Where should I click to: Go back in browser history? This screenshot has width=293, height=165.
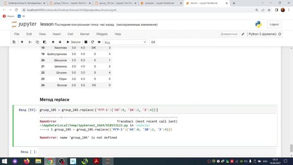coord(4,10)
